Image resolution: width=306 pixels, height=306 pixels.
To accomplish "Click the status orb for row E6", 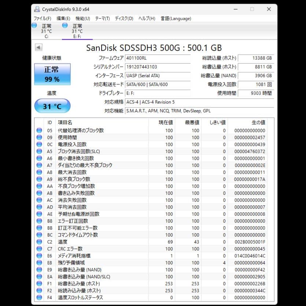I will [39, 256].
